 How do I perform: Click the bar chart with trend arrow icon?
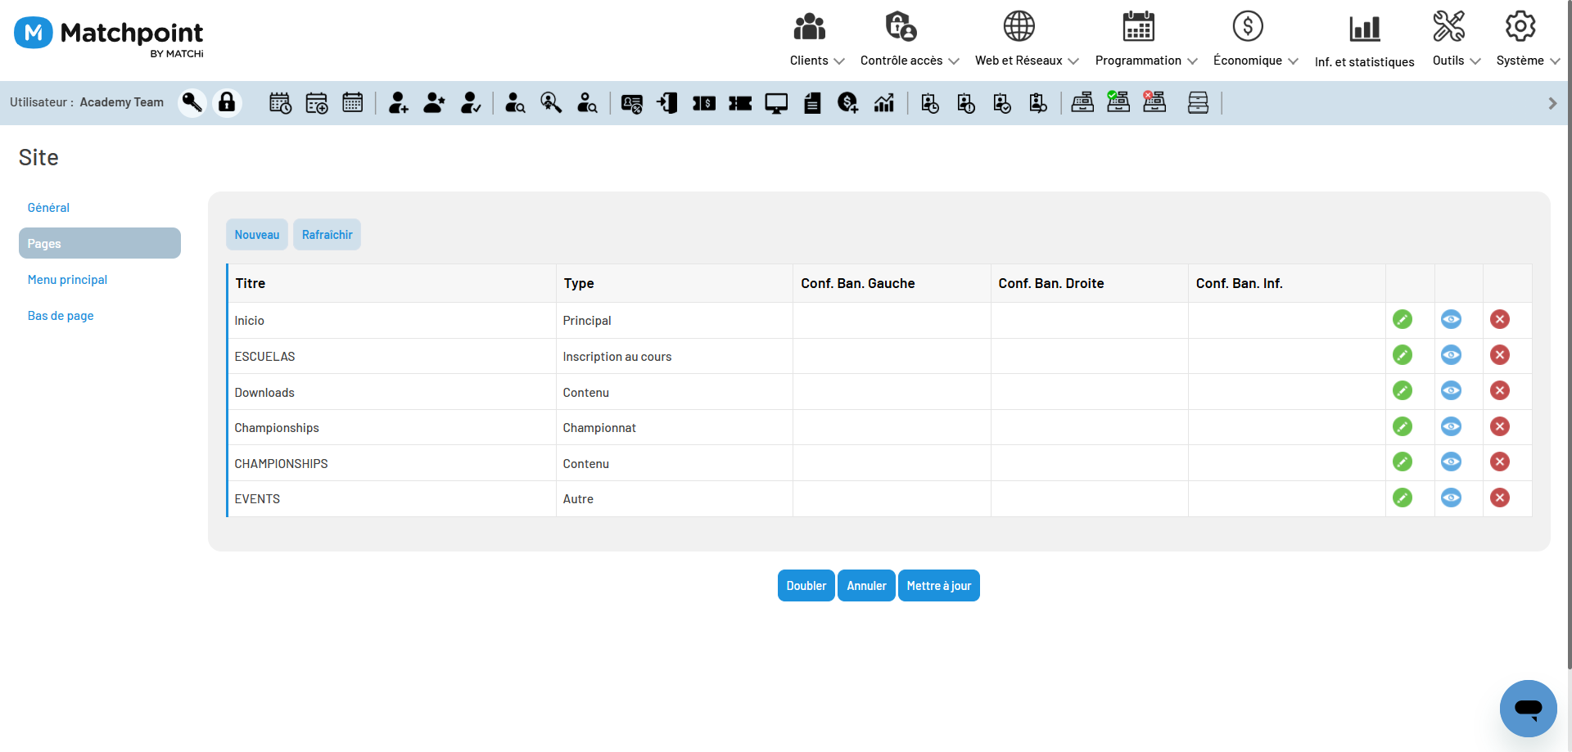[x=884, y=103]
